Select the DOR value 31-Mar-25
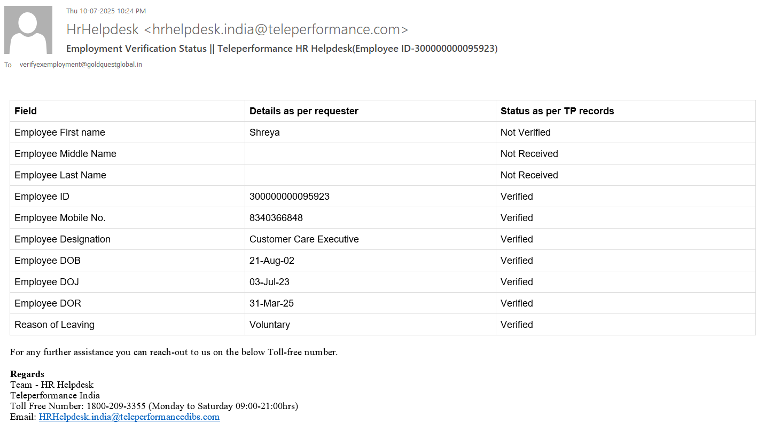 271,303
